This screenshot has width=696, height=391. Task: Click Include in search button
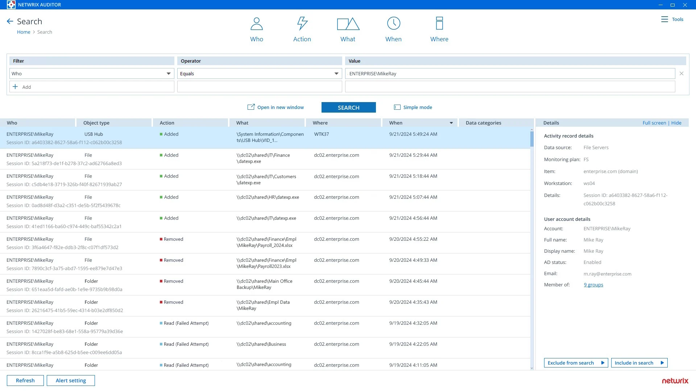639,363
